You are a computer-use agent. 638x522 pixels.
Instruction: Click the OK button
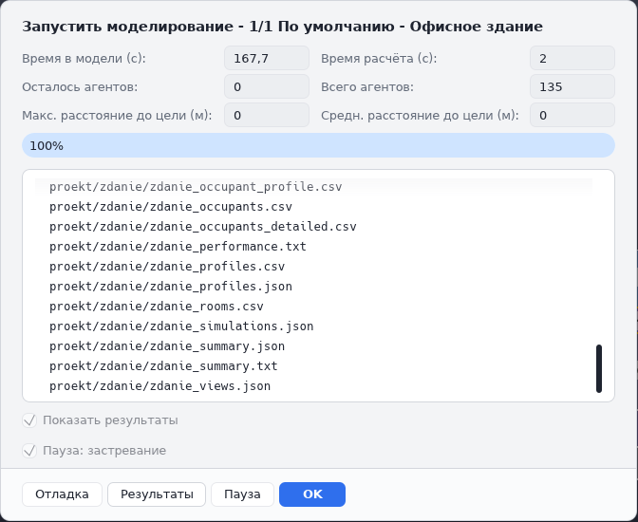(x=312, y=494)
